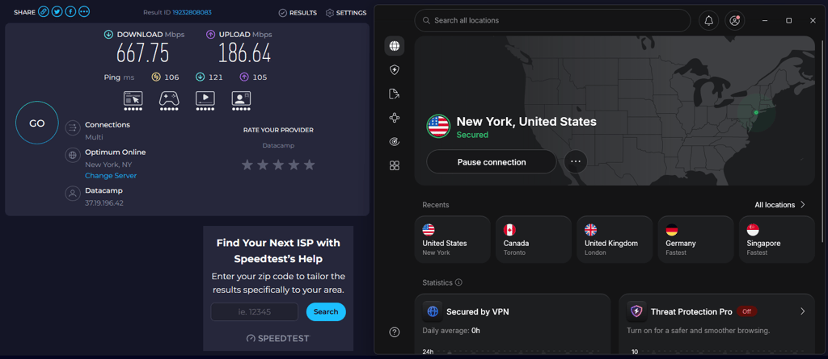Click the zip code input field
This screenshot has height=359, width=828.
click(255, 311)
